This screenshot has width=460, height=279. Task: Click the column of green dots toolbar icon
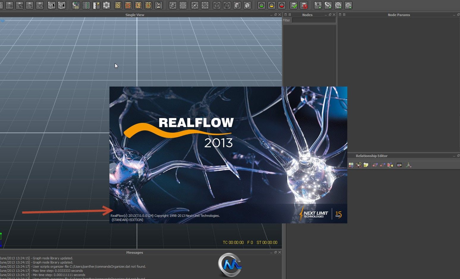(x=86, y=5)
